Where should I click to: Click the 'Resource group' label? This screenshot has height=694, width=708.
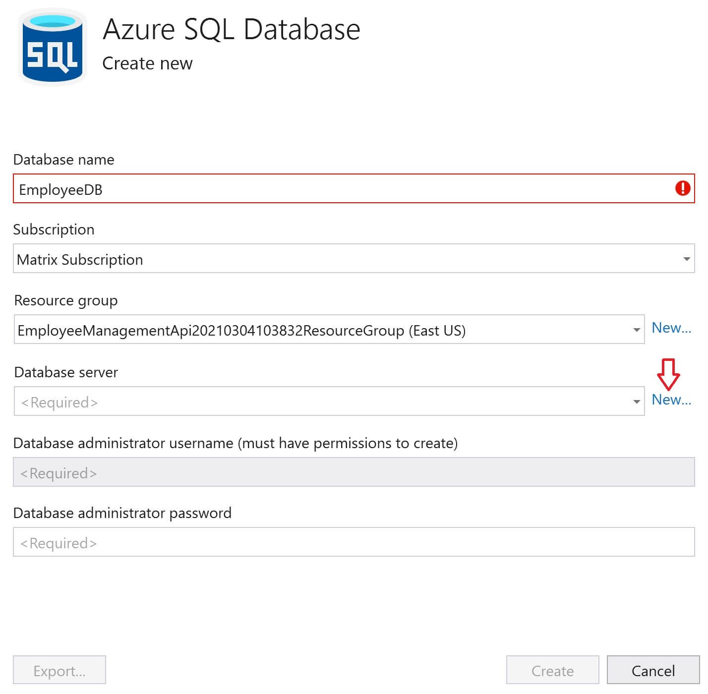pyautogui.click(x=66, y=300)
